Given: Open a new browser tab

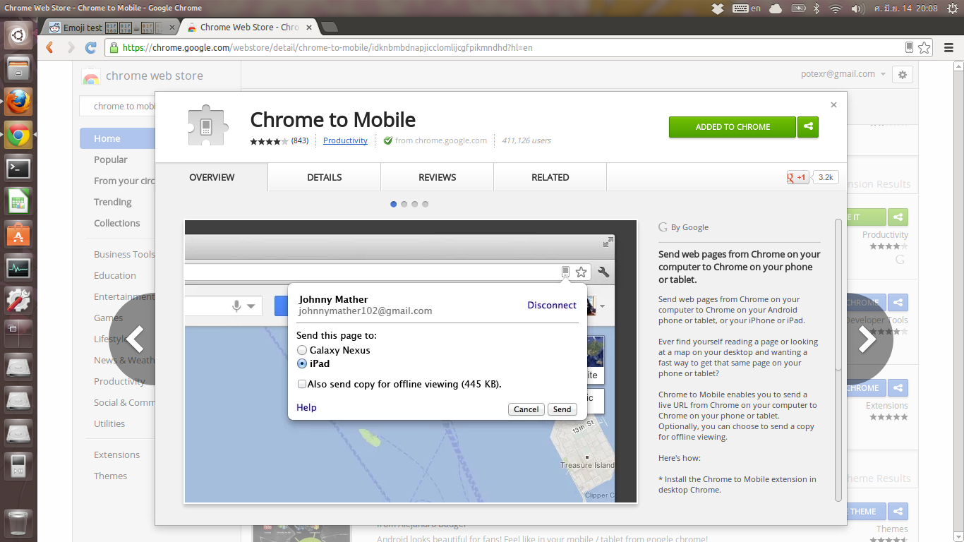Looking at the screenshot, I should coord(329,28).
